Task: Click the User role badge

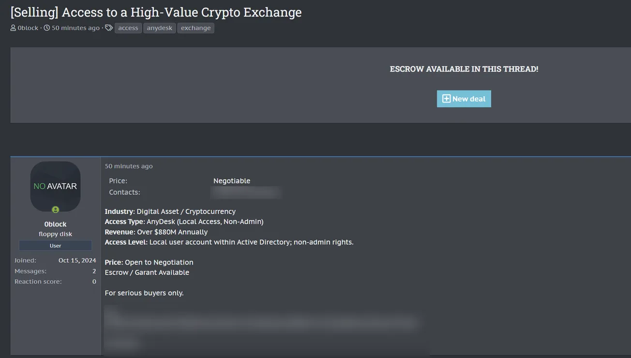Action: point(55,245)
